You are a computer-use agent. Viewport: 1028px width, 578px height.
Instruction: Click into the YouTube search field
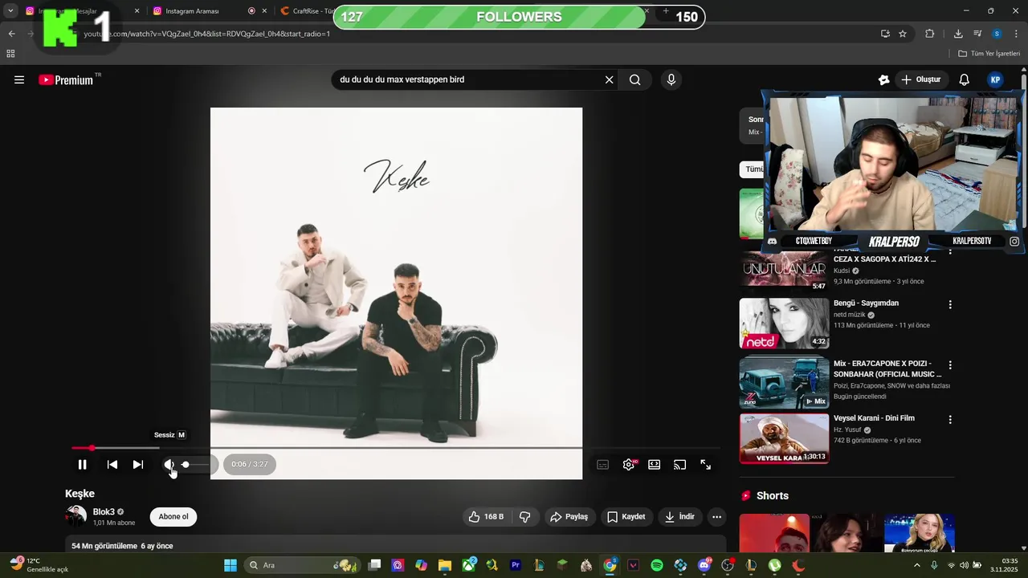coord(470,79)
